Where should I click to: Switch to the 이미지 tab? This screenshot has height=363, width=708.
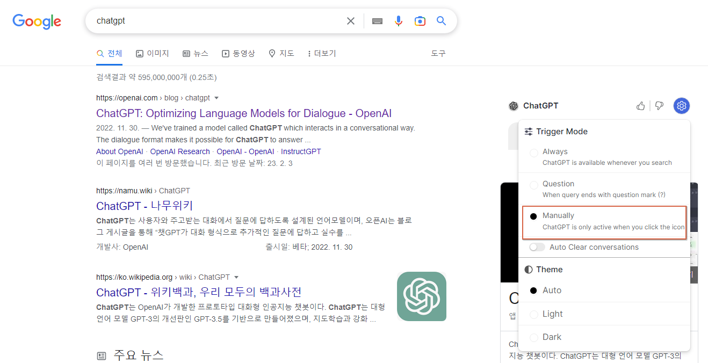coord(153,54)
